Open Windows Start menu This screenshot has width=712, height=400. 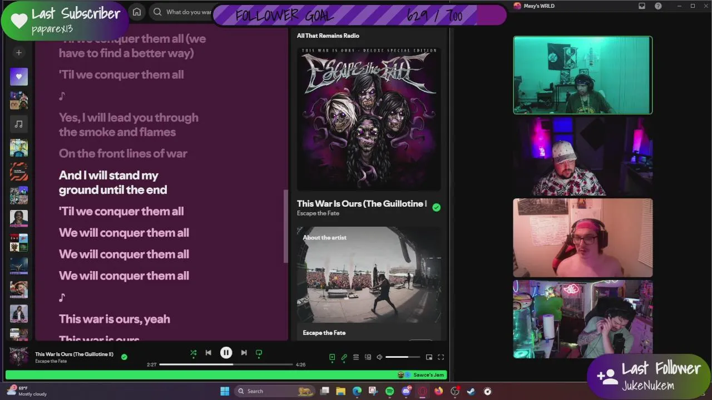(225, 391)
